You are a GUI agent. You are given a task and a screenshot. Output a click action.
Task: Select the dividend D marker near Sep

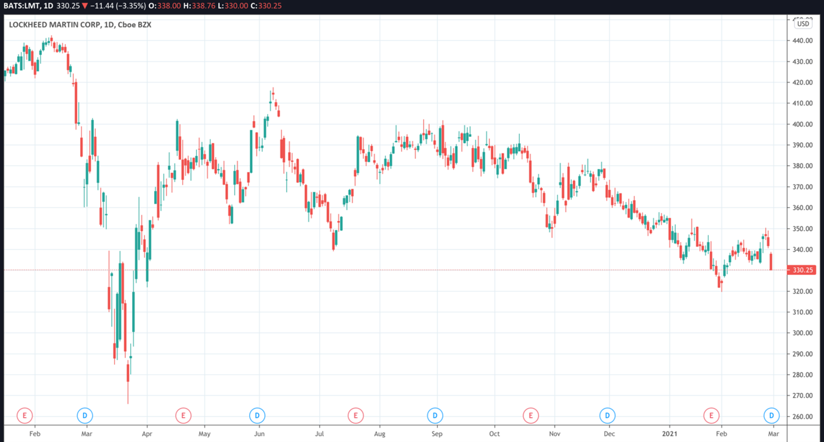[435, 415]
